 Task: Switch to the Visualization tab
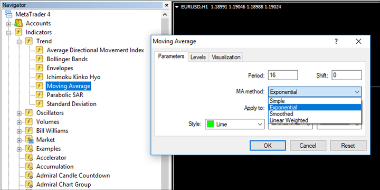click(226, 57)
